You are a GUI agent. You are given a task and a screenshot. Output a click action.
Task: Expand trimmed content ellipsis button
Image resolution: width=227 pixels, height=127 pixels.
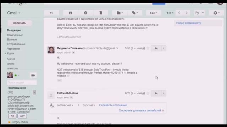pos(59,80)
